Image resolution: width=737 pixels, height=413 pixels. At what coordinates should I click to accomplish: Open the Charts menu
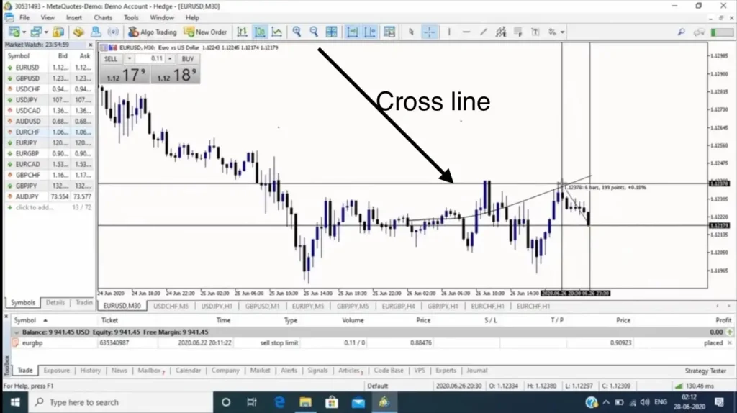102,17
